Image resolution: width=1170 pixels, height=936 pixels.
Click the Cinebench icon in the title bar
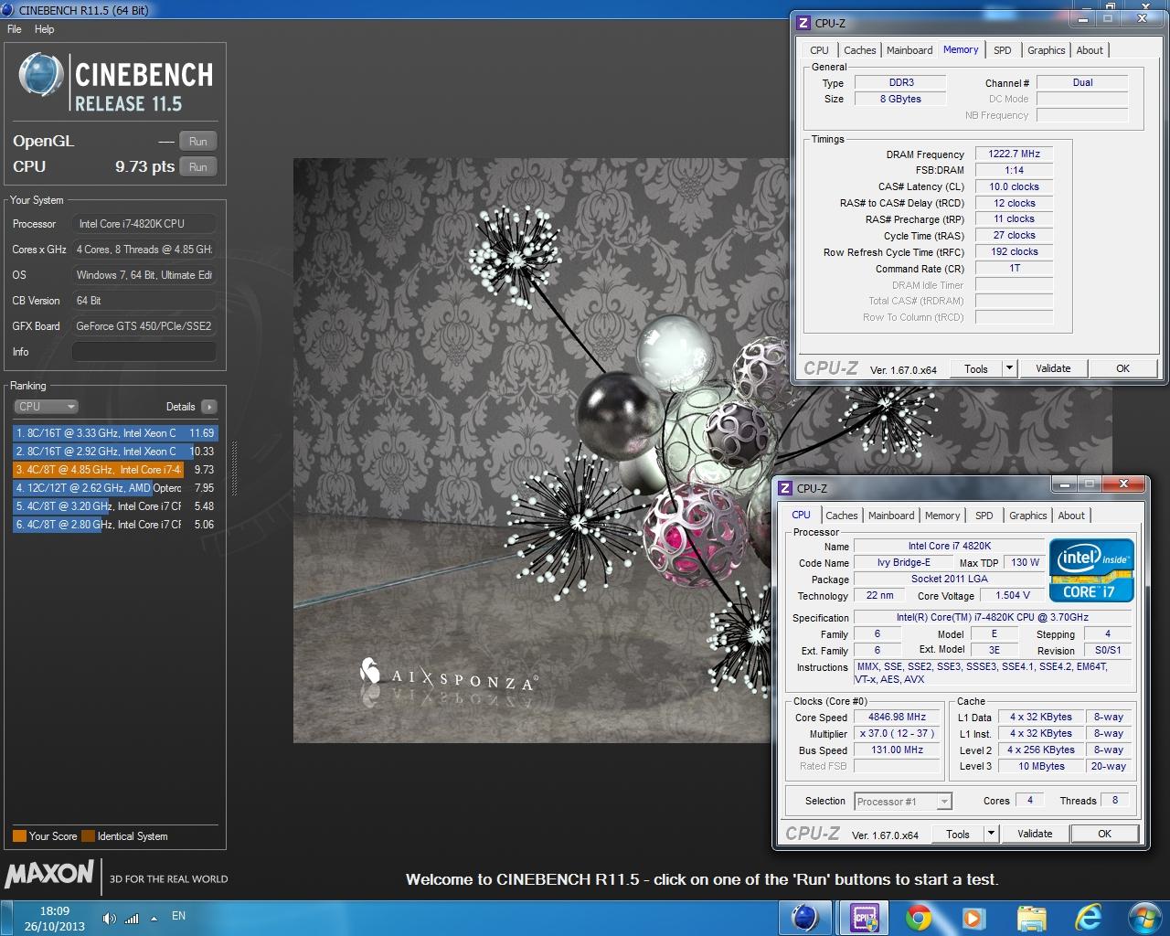[8, 10]
